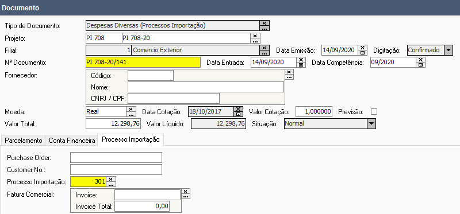The width and height of the screenshot is (460, 214).
Task: Open calendar picker for Data Cotação
Action: click(x=238, y=114)
